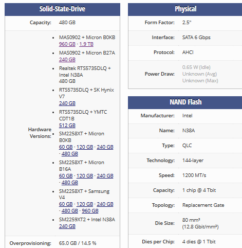The height and width of the screenshot is (248, 242).
Task: Click the Solid-State-Drive section header
Action: pyautogui.click(x=62, y=9)
